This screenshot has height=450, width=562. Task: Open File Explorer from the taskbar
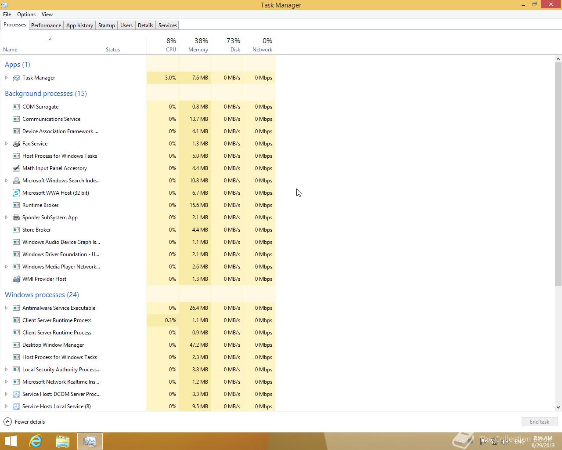63,441
